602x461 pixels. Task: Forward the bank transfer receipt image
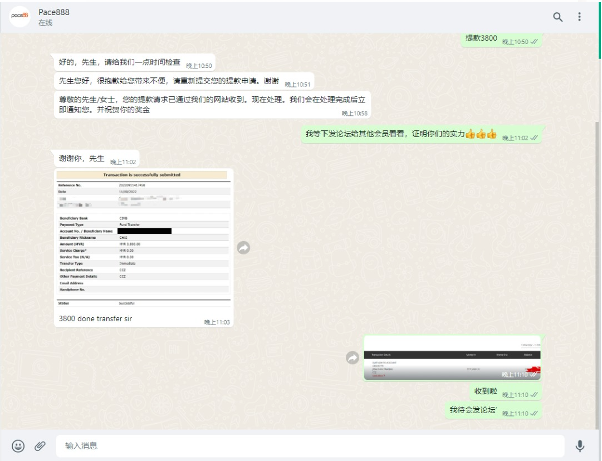[x=243, y=248]
